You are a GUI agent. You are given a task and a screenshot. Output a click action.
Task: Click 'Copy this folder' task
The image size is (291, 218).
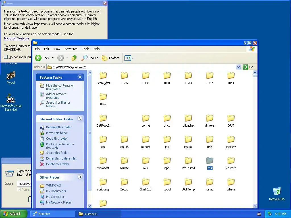pyautogui.click(x=57, y=139)
